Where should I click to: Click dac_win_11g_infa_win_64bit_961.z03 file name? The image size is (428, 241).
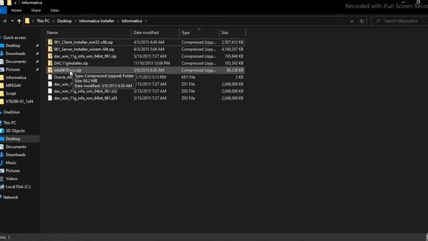(86, 98)
